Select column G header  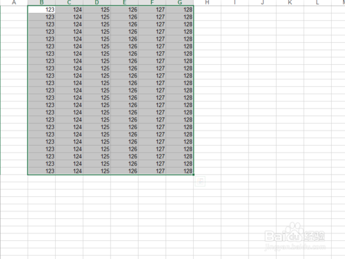(179, 3)
